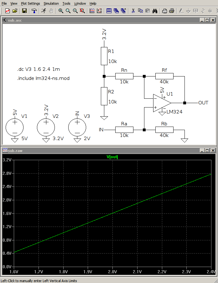This screenshot has height=283, width=218.
Task: Click the 2V value of V3
Action: coord(87,139)
